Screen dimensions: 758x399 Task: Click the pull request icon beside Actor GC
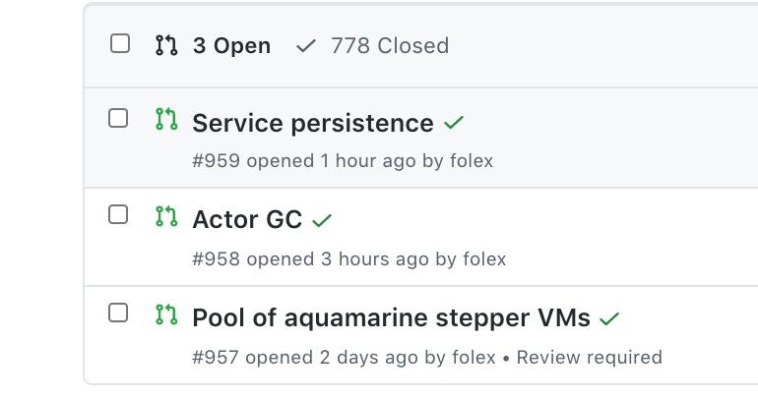(x=166, y=216)
